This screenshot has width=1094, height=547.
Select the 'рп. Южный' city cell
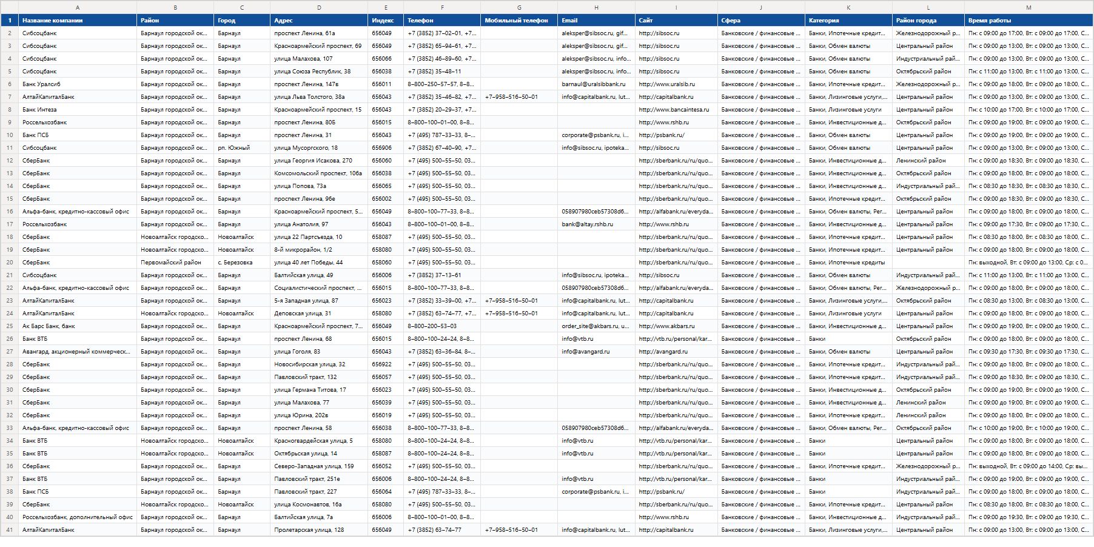(242, 147)
